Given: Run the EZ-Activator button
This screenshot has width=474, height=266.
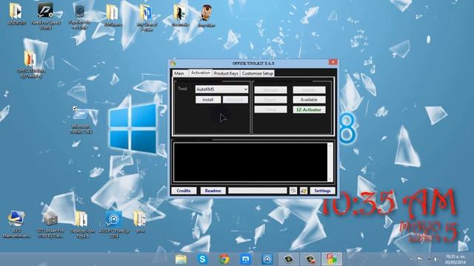Looking at the screenshot, I should click(309, 110).
